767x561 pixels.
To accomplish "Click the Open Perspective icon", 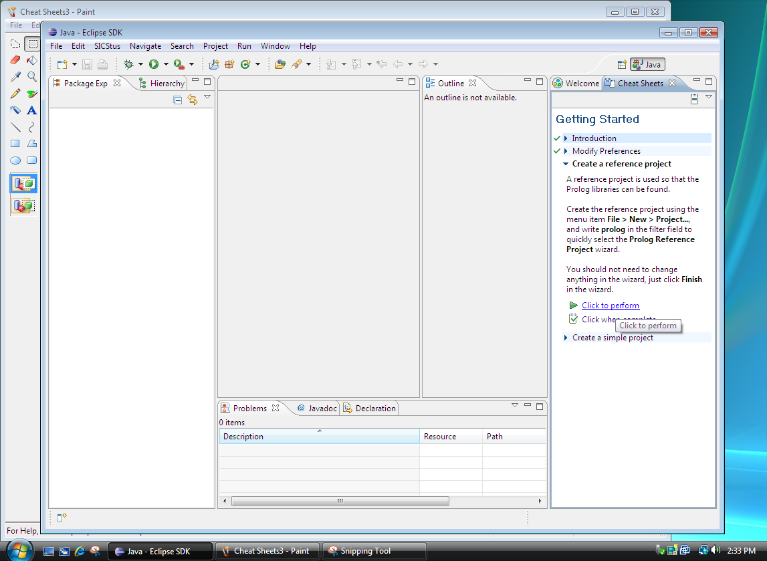I will 622,65.
